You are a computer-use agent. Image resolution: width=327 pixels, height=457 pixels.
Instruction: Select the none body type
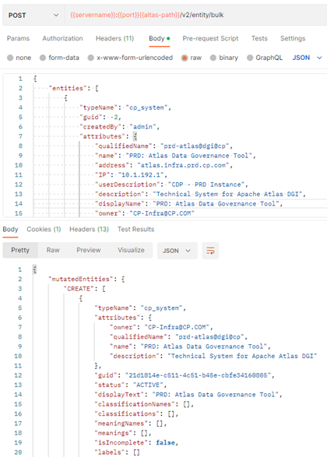click(x=19, y=58)
